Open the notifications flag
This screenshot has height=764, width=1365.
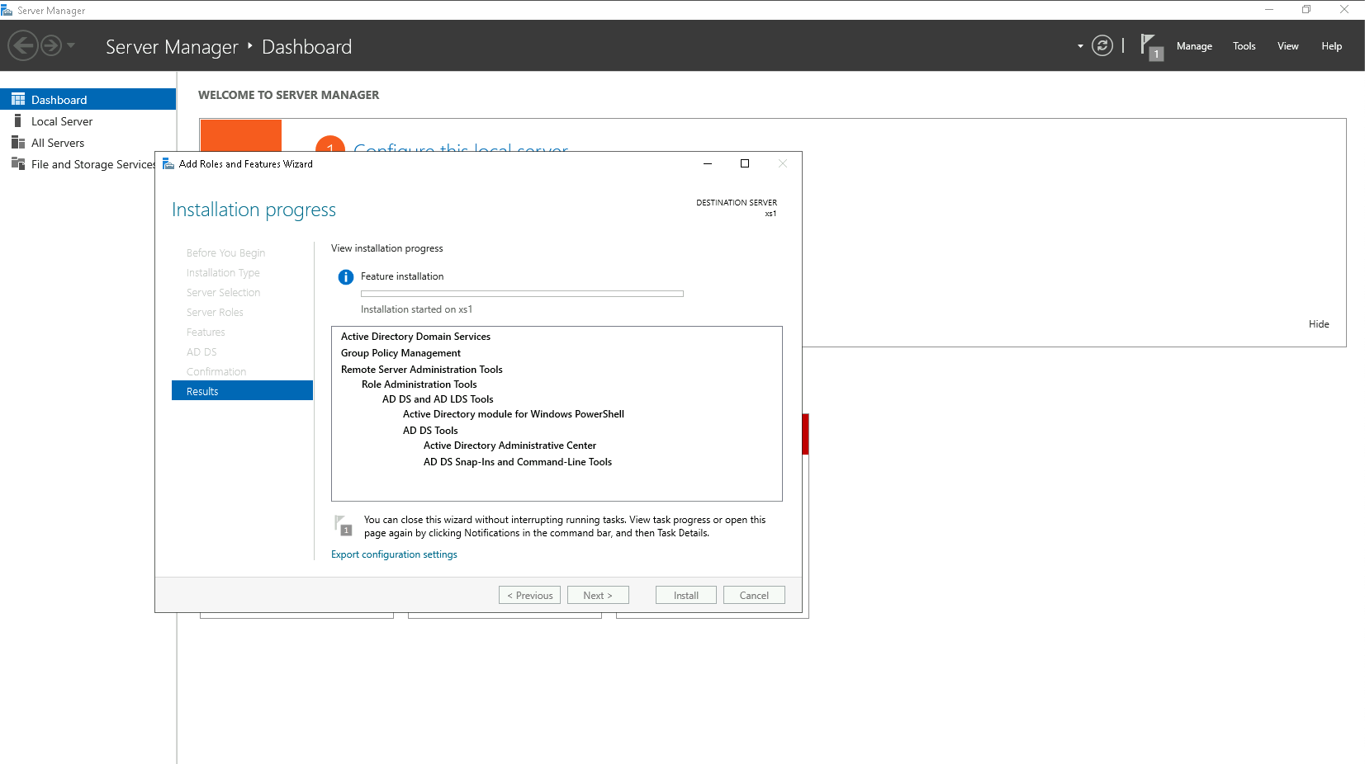pyautogui.click(x=1150, y=46)
